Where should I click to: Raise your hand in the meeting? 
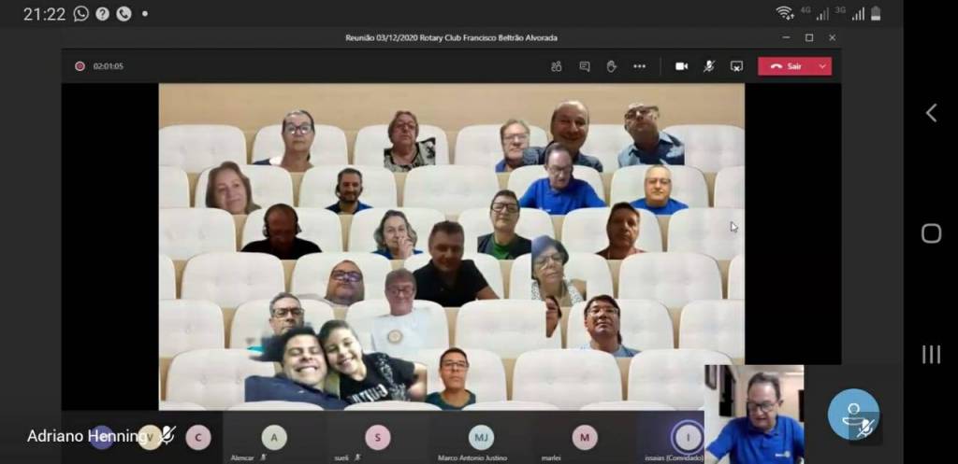point(612,66)
